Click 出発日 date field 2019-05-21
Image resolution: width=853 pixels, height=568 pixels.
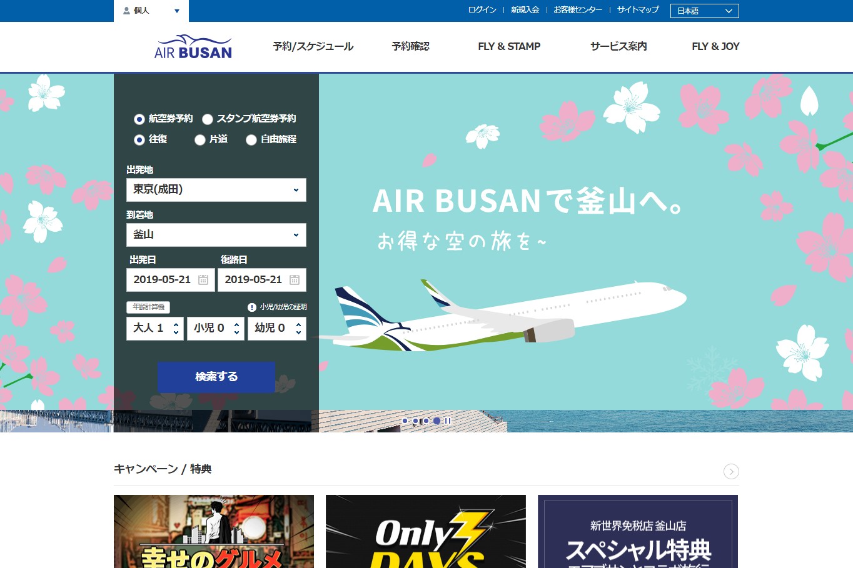pos(171,280)
